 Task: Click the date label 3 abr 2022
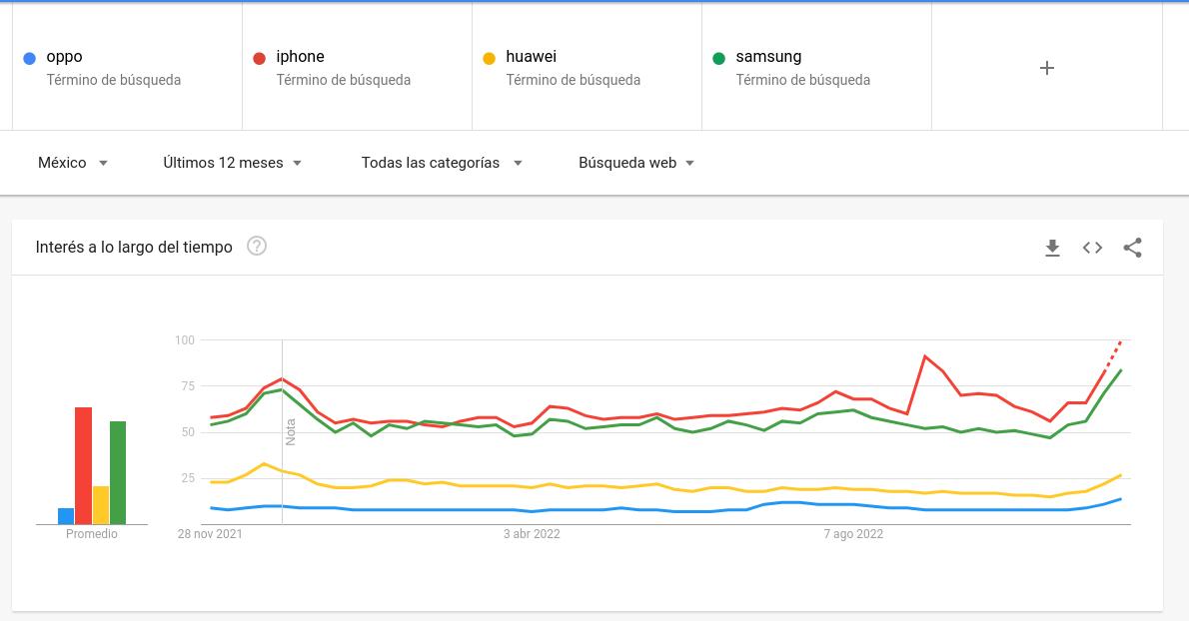point(531,534)
